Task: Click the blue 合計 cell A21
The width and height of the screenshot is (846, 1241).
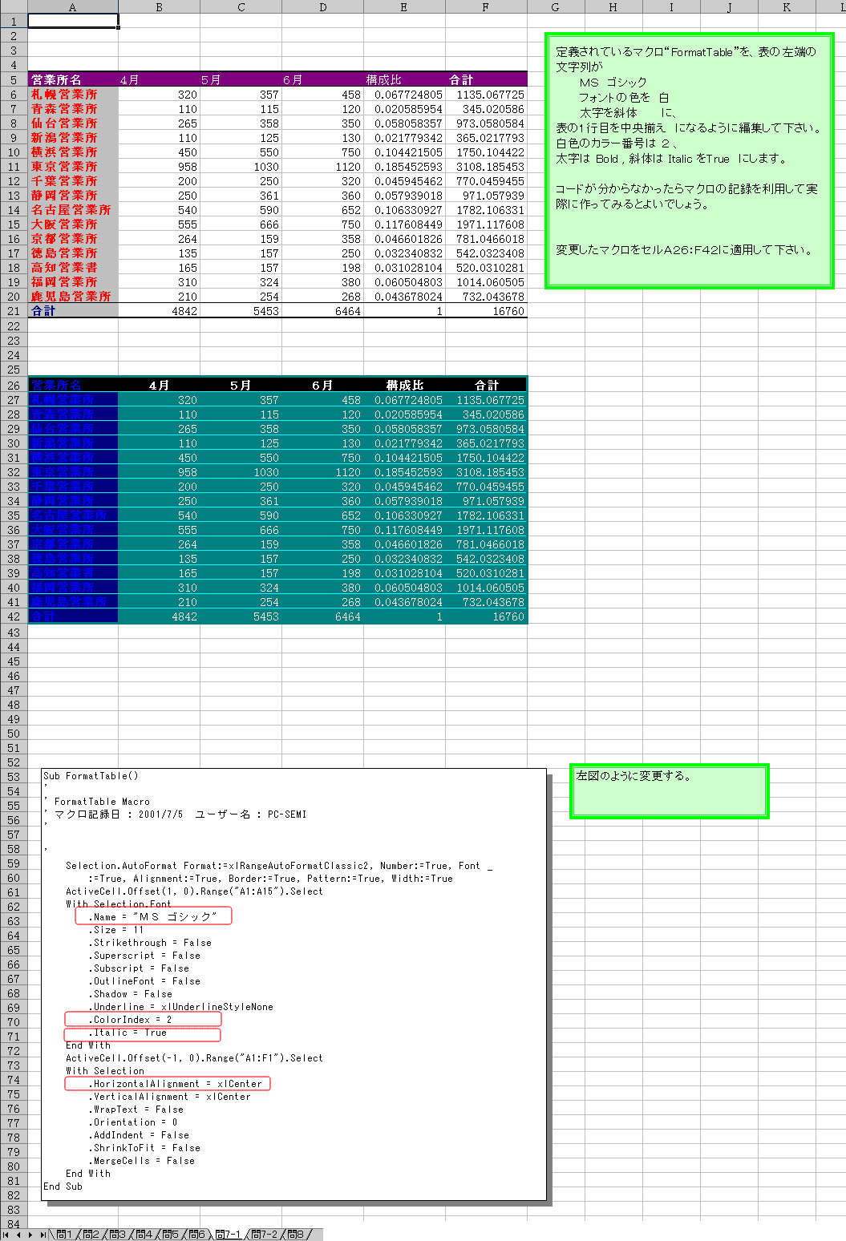Action: point(73,310)
